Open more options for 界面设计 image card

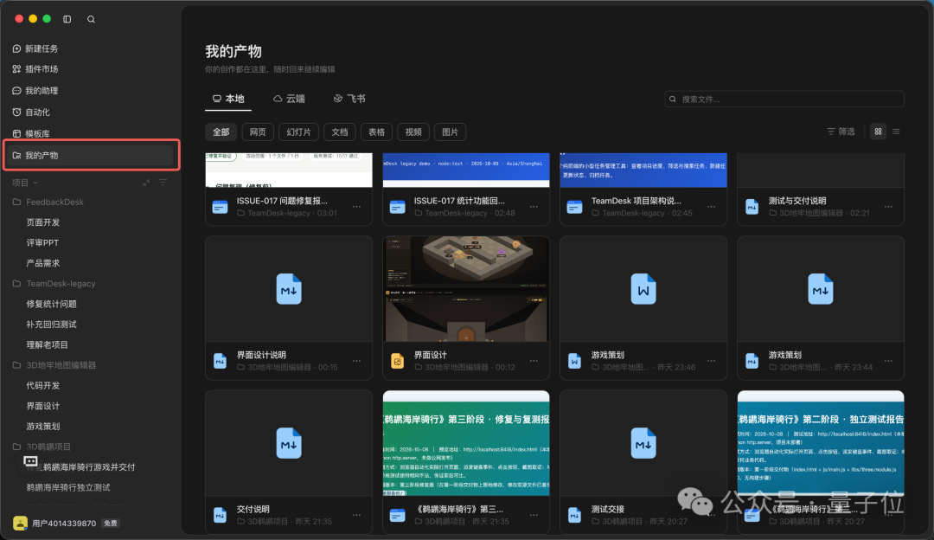(534, 361)
